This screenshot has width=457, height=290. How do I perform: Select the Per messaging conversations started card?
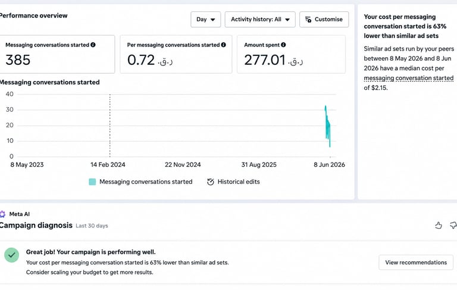pyautogui.click(x=176, y=54)
